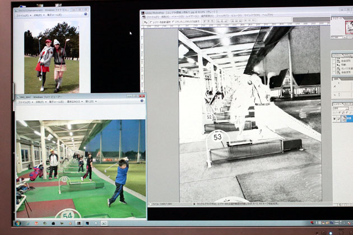Toggle first history action checkbox in Actions panel
The width and height of the screenshot is (353, 235).
[x=334, y=61]
